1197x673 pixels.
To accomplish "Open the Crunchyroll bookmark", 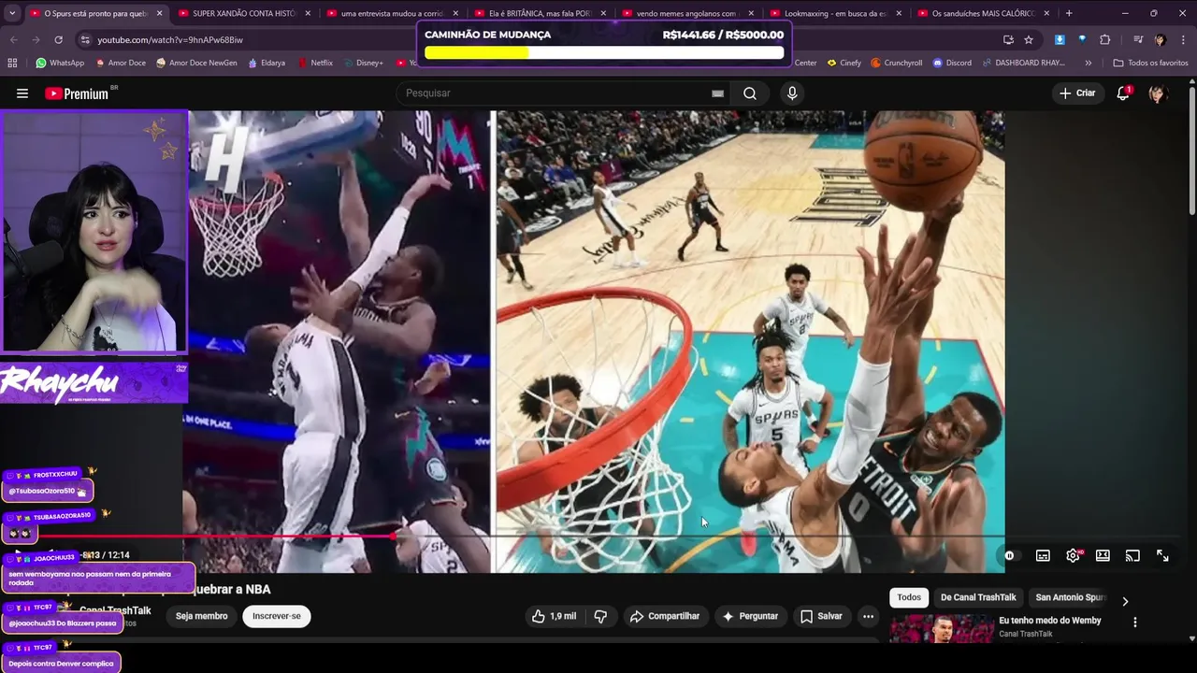I will point(896,63).
